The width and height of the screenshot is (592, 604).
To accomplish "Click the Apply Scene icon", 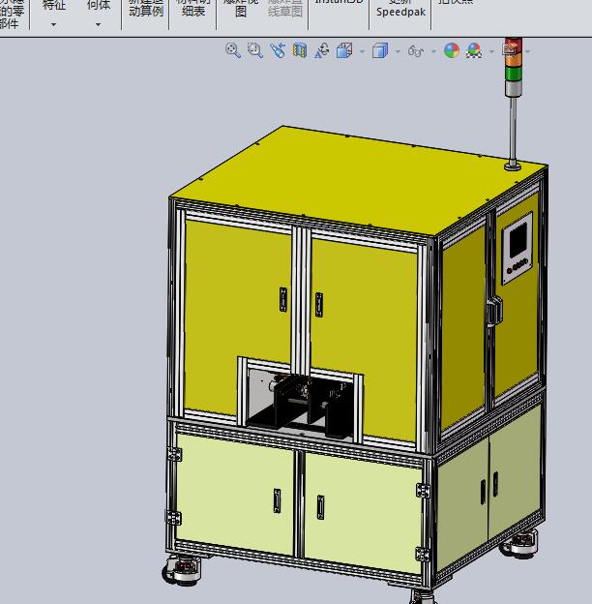I will 474,50.
